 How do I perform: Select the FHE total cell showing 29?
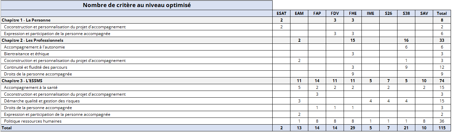coord(353,128)
